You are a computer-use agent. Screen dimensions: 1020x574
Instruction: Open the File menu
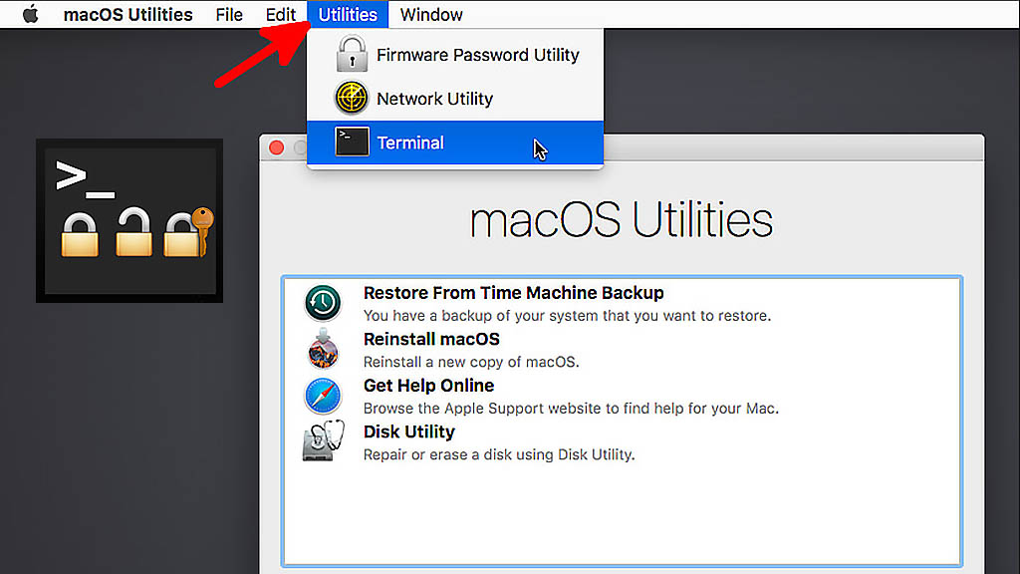(229, 14)
